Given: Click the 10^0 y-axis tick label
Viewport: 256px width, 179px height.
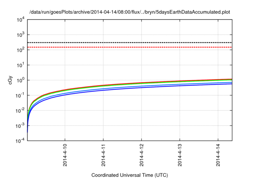Looking at the screenshot, I should [20, 80].
